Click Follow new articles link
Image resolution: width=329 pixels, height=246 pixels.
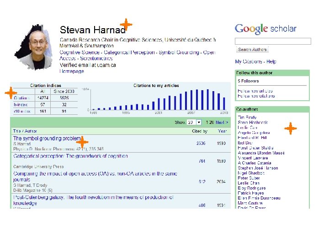click(255, 91)
